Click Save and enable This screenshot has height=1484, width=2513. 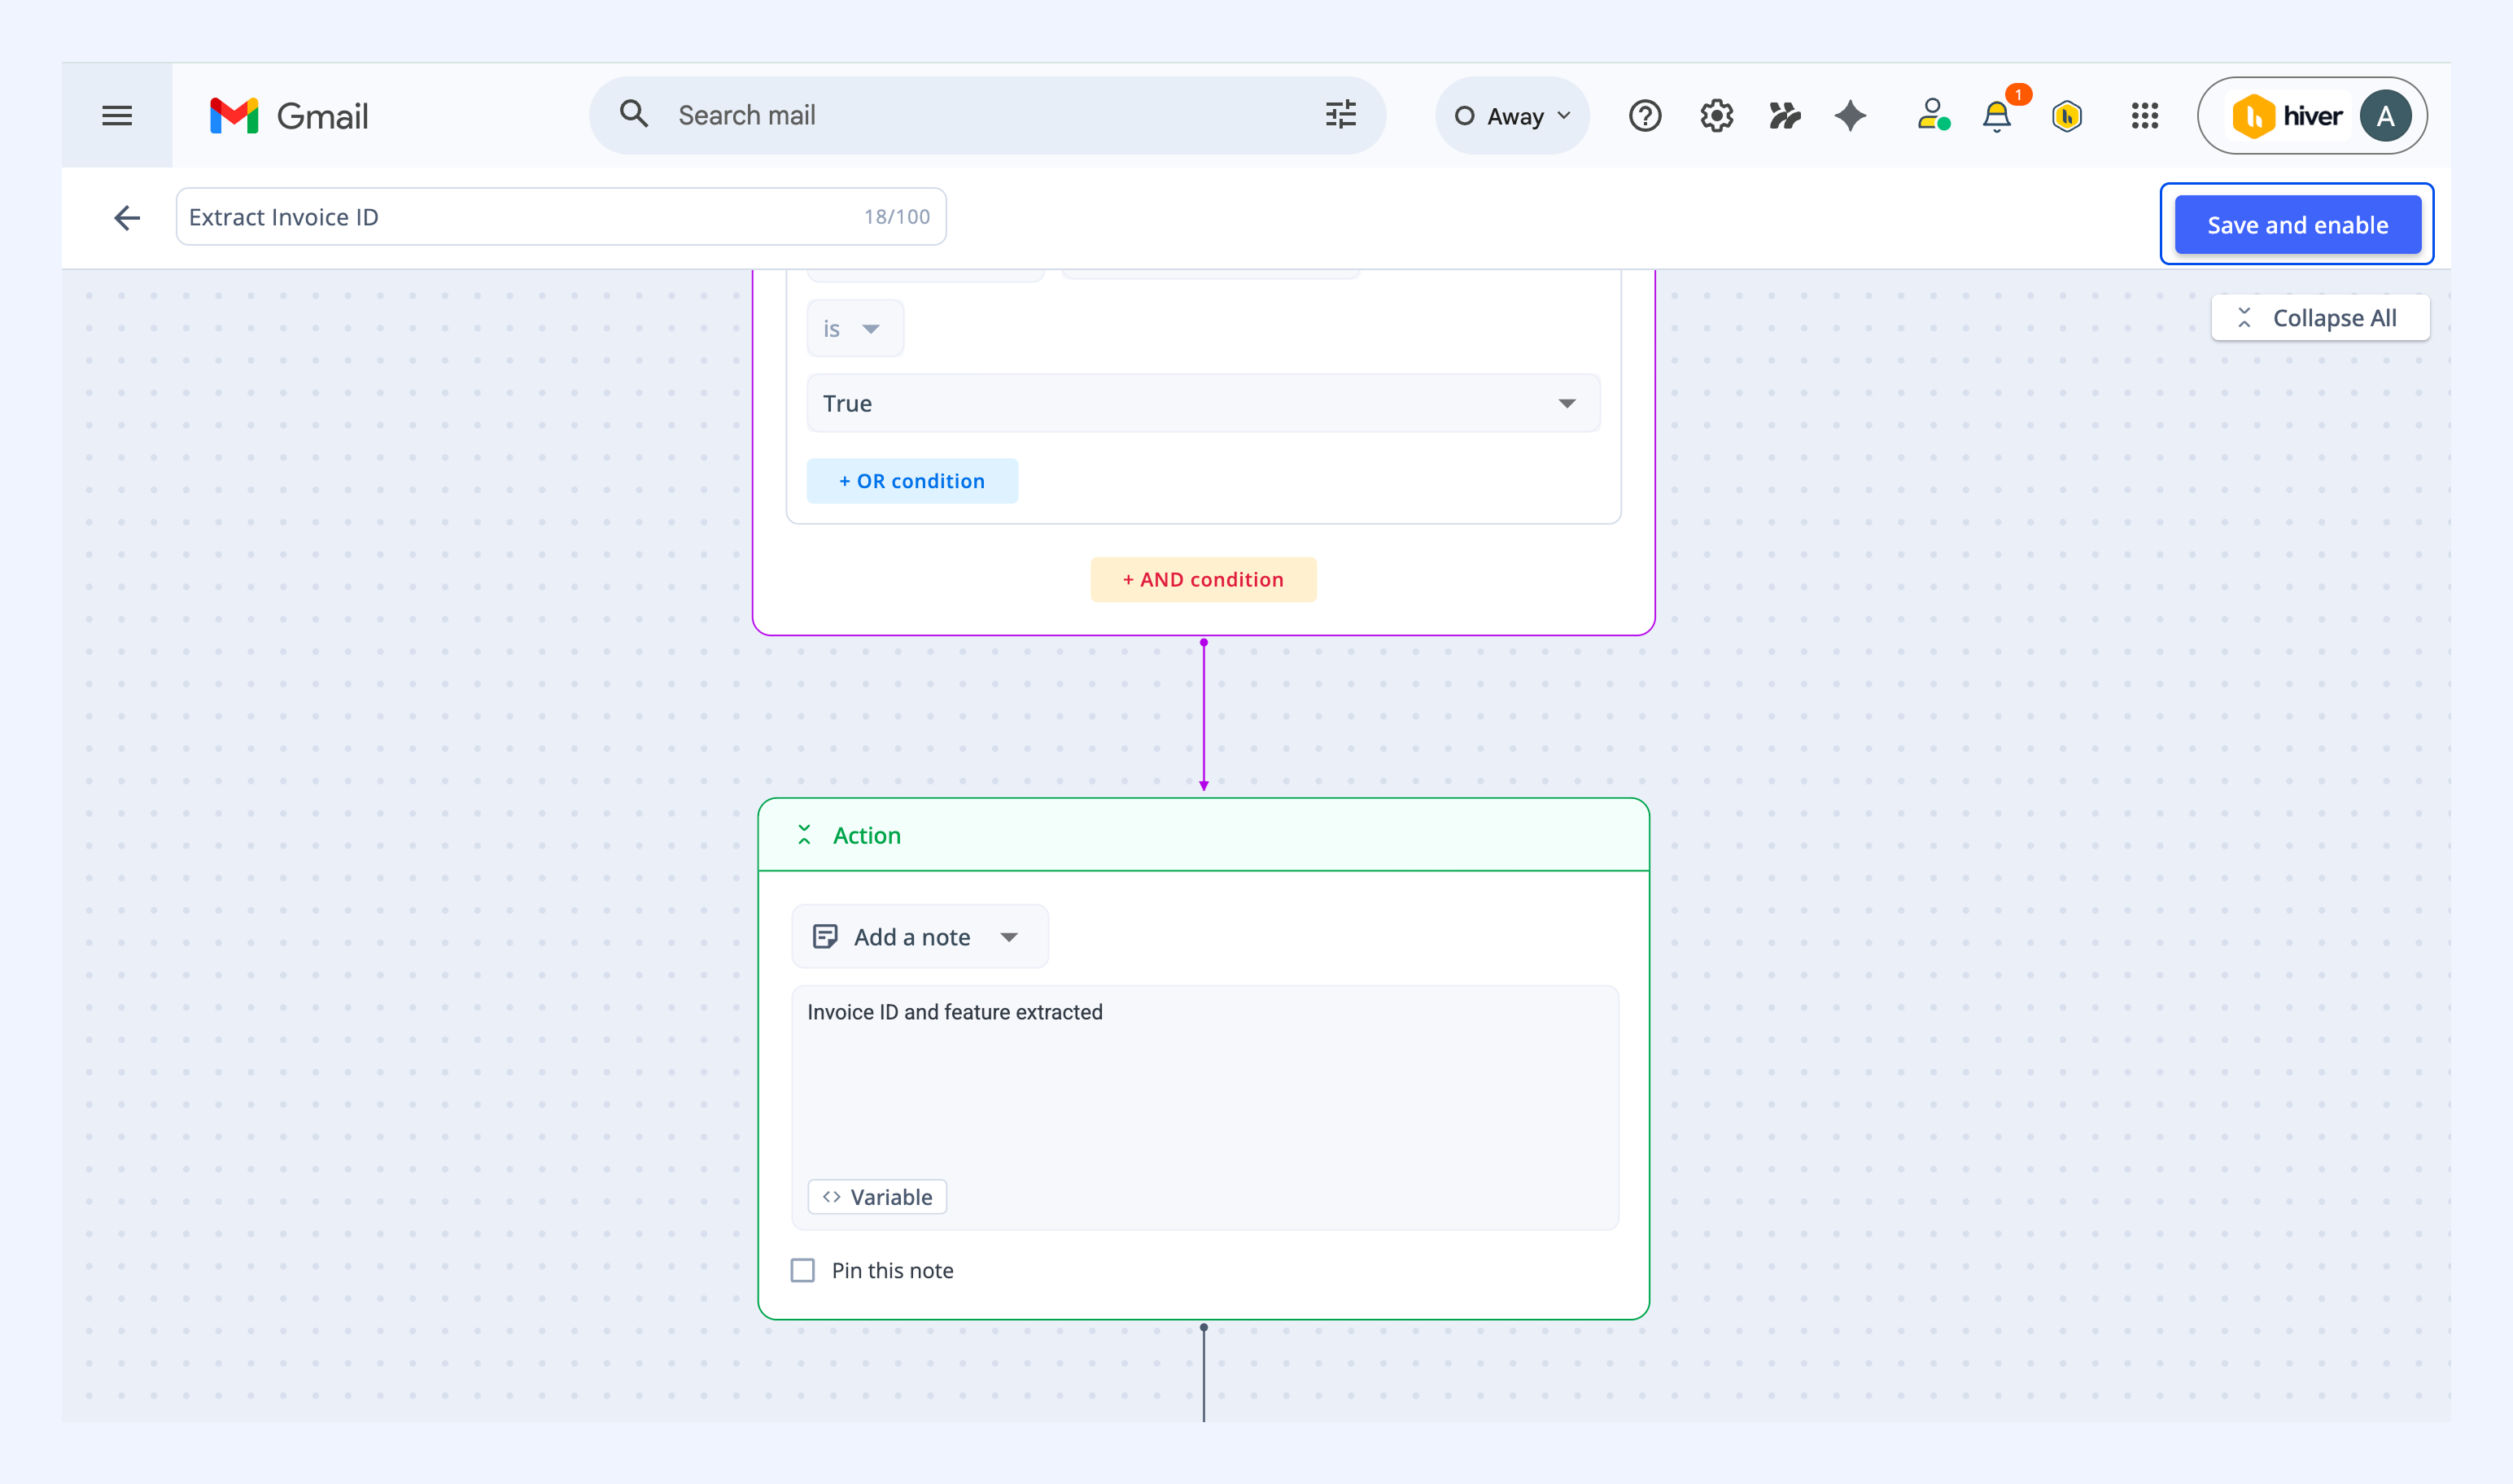(2297, 225)
